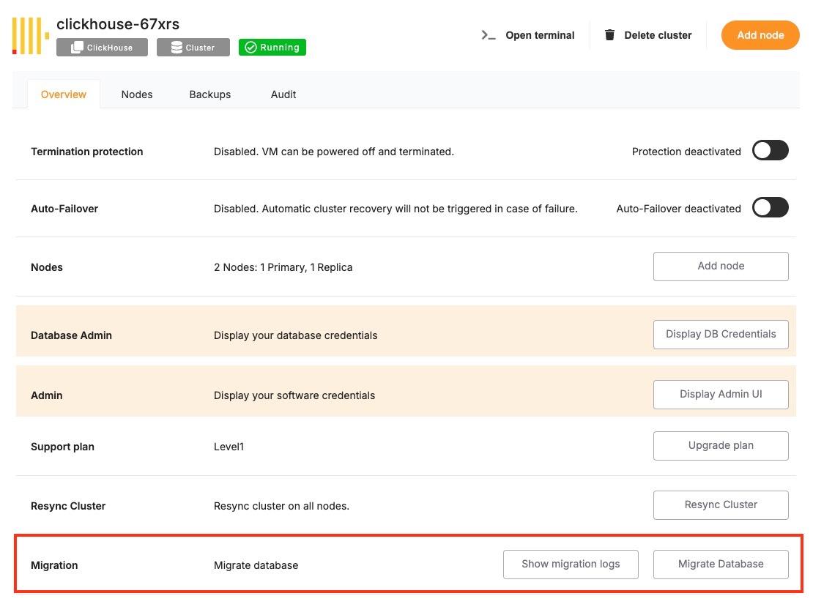Select the Overview tab
Viewport: 813px width, 607px height.
(x=64, y=94)
